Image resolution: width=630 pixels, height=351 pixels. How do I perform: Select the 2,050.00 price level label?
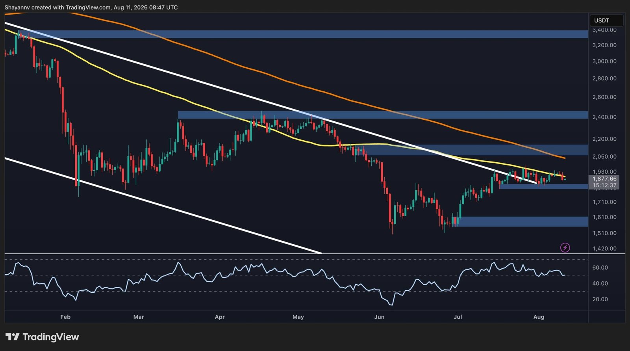click(604, 157)
